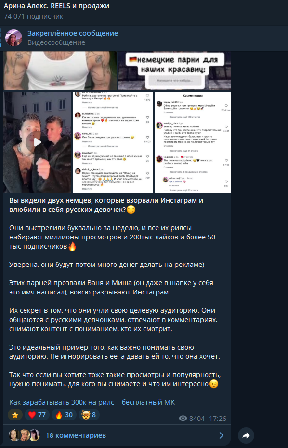Open link Как зарабатывать 300к на рилс

tap(62, 402)
